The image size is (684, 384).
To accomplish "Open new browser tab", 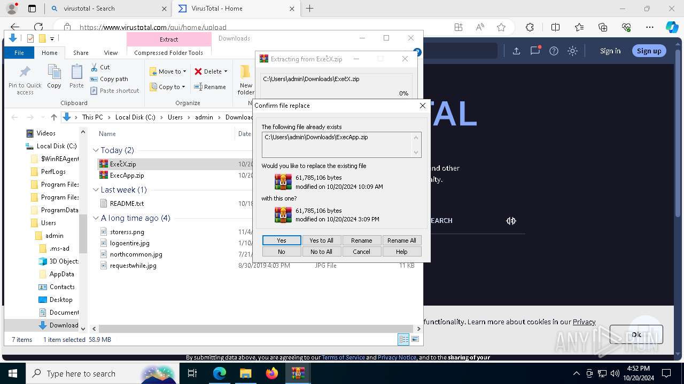I will click(x=310, y=9).
